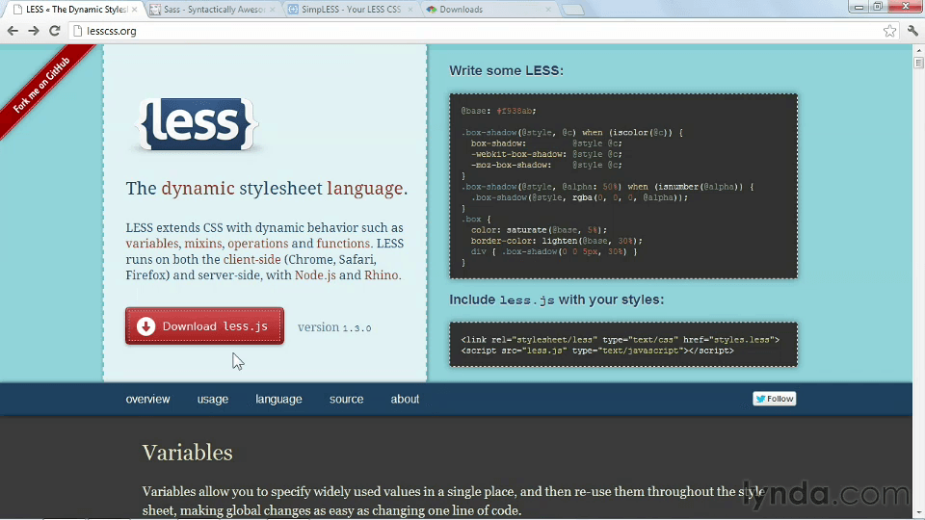Viewport: 925px width, 520px height.
Task: Click the page icon beside the URL
Action: [x=77, y=31]
